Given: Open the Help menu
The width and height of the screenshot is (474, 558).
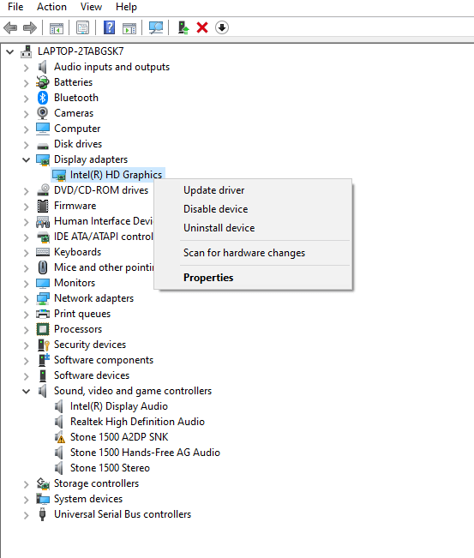Looking at the screenshot, I should point(126,7).
